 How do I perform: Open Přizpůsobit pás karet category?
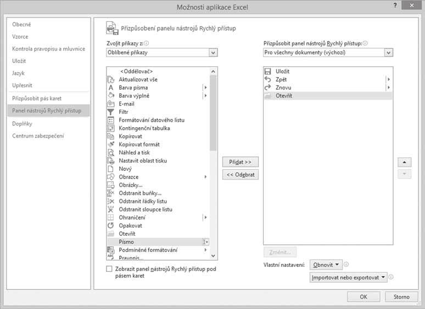pyautogui.click(x=37, y=99)
